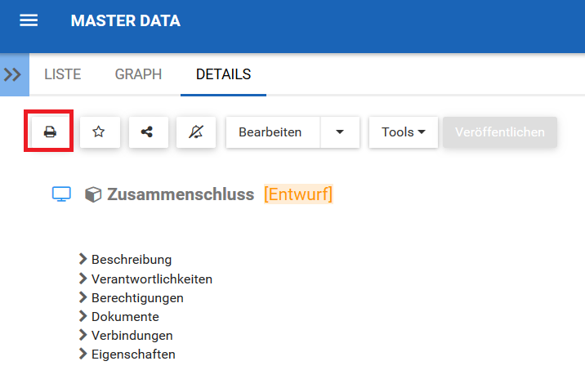The height and width of the screenshot is (388, 585).
Task: Switch to the LISTE tab
Action: 62,74
